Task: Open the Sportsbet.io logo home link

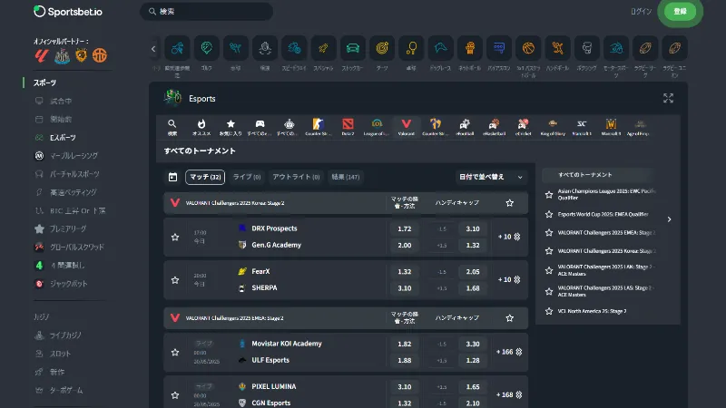Action: click(68, 12)
